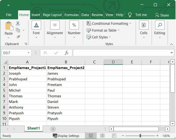This screenshot has width=176, height=139.
Task: Open the Conditional Formatting dropdown arrow
Action: click(130, 23)
